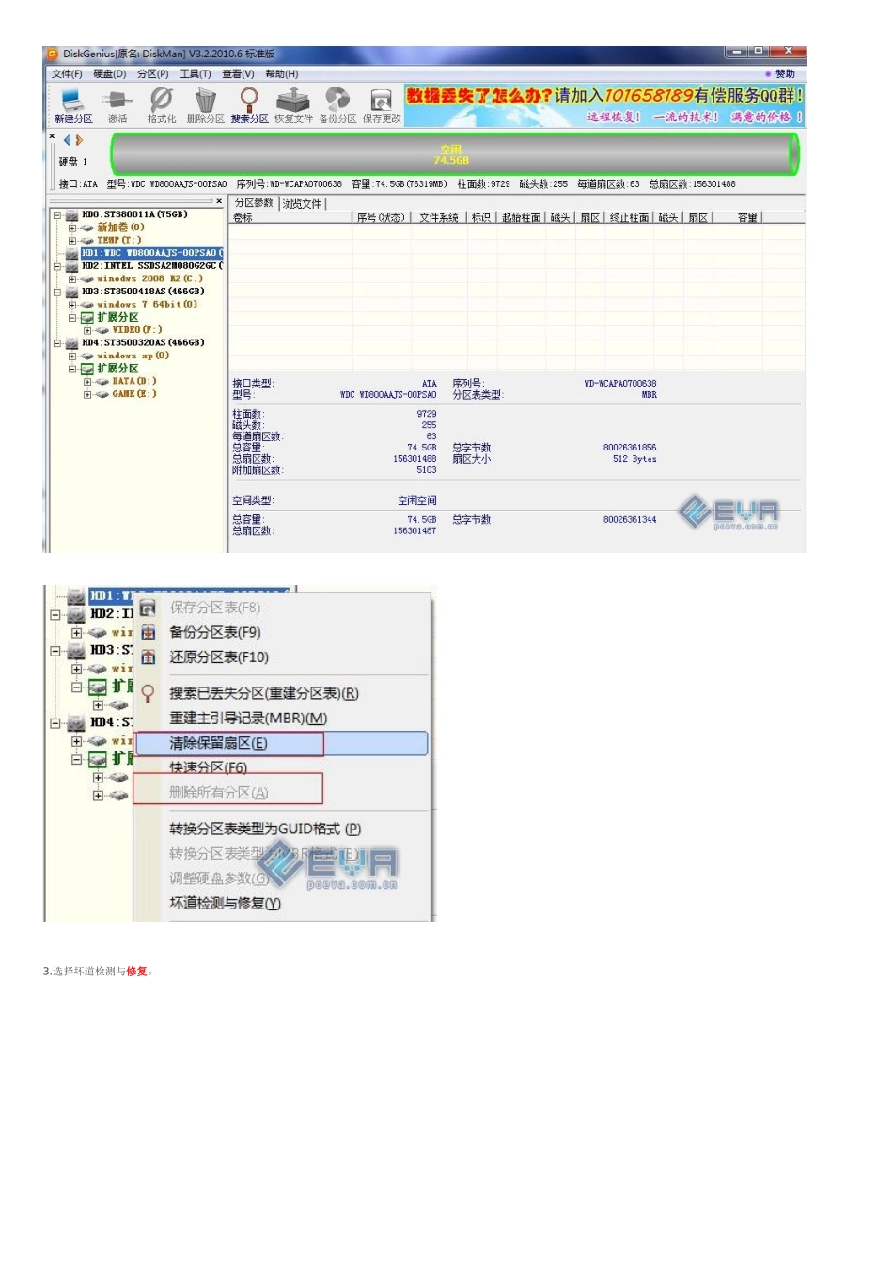
Task: Open the 帮助(H) menu
Action: point(281,74)
